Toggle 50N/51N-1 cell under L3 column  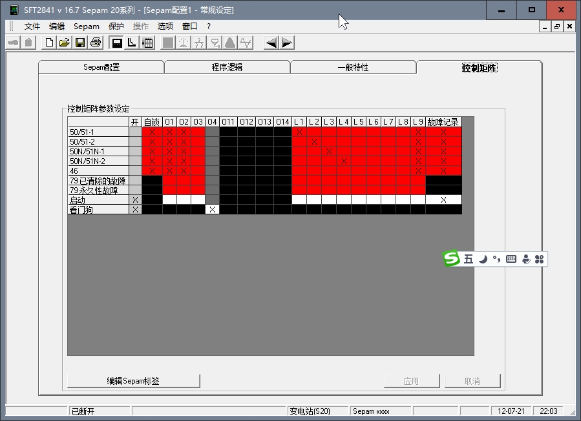(x=329, y=151)
